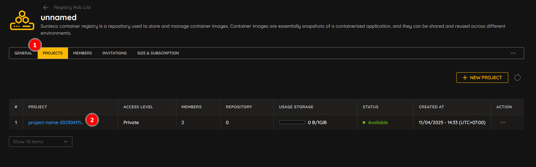Open the Members tab

pyautogui.click(x=83, y=53)
